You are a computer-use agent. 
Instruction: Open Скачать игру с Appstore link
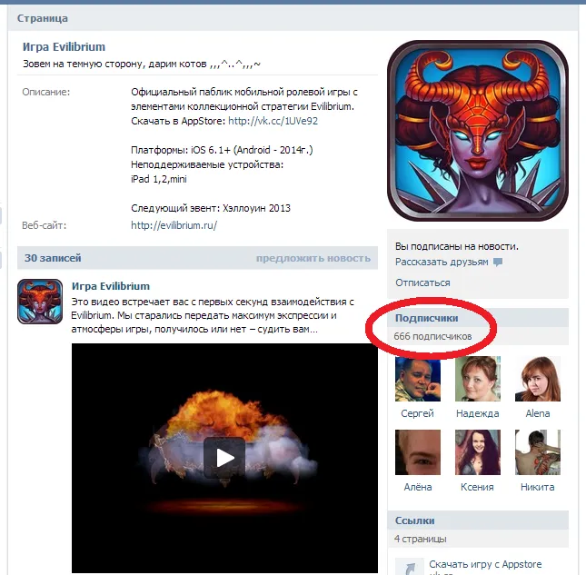tap(485, 564)
